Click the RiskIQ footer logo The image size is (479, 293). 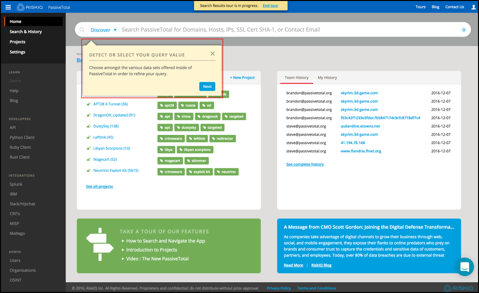[x=458, y=288]
